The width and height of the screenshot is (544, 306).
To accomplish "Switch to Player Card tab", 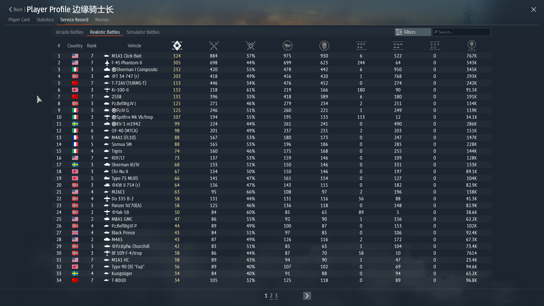I will 19,20.
